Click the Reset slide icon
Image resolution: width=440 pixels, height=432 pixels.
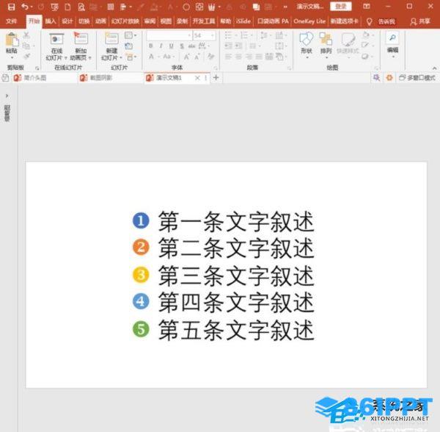(x=128, y=46)
